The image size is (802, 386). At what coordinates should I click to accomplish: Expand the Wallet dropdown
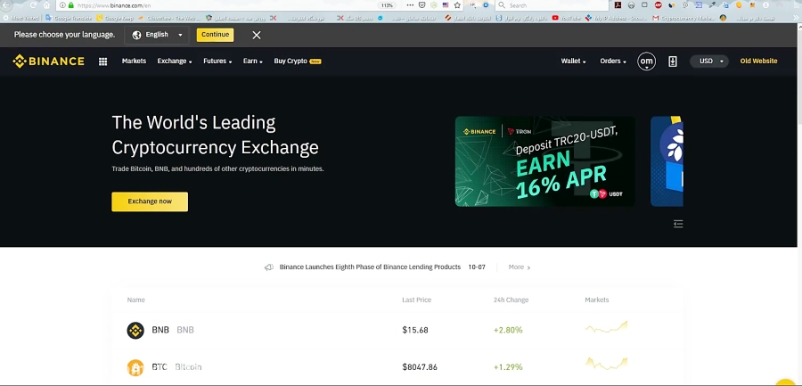pos(573,61)
